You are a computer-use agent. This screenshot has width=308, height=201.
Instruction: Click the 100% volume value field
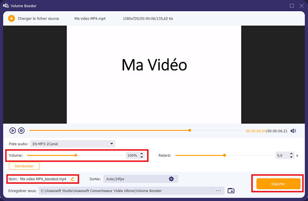coord(132,155)
